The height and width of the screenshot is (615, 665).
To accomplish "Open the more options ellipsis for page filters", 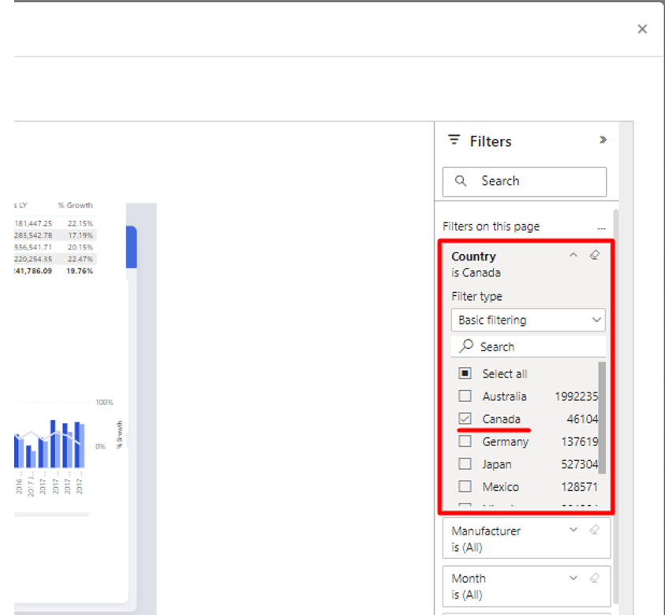I will click(x=602, y=227).
